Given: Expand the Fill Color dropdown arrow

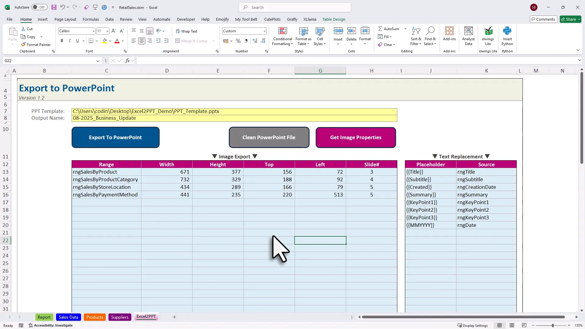Looking at the screenshot, I should pyautogui.click(x=110, y=41).
